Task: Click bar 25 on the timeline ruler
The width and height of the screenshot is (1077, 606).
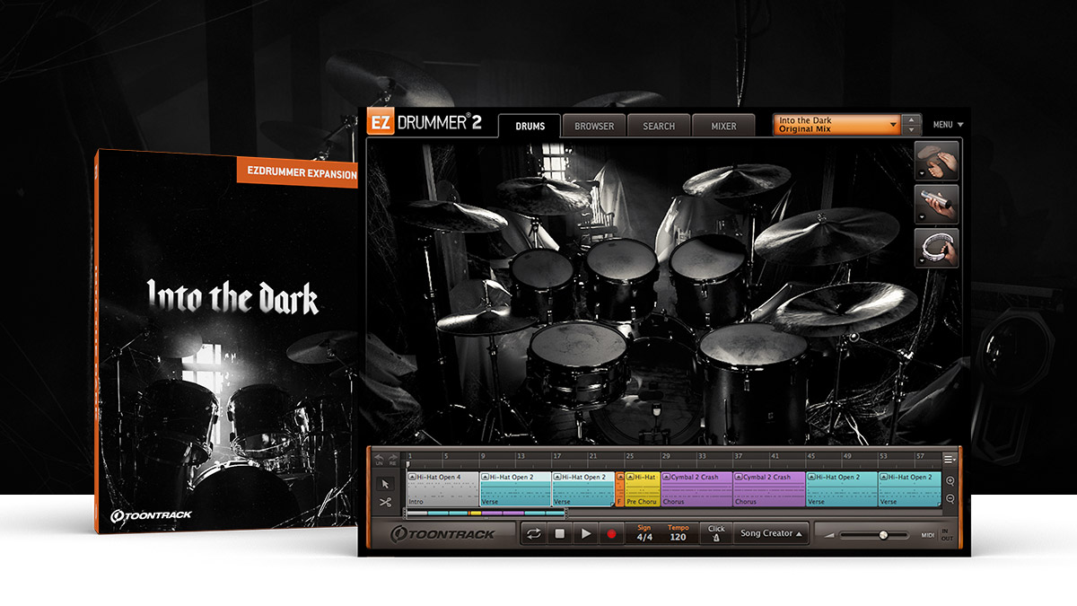Action: click(628, 457)
